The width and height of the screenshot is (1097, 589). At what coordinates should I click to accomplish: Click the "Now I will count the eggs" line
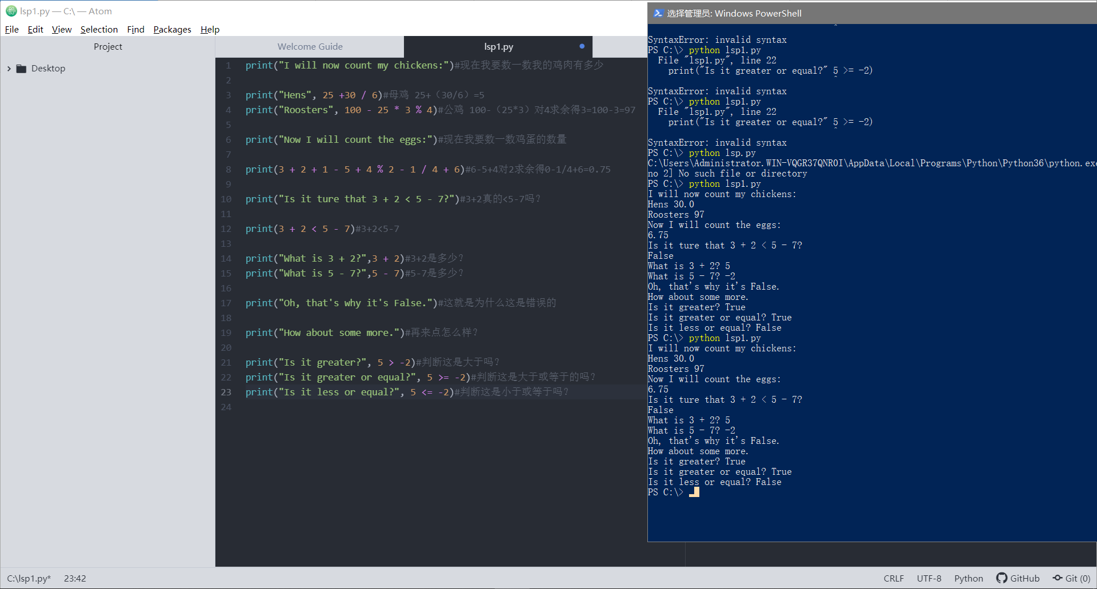pos(406,140)
